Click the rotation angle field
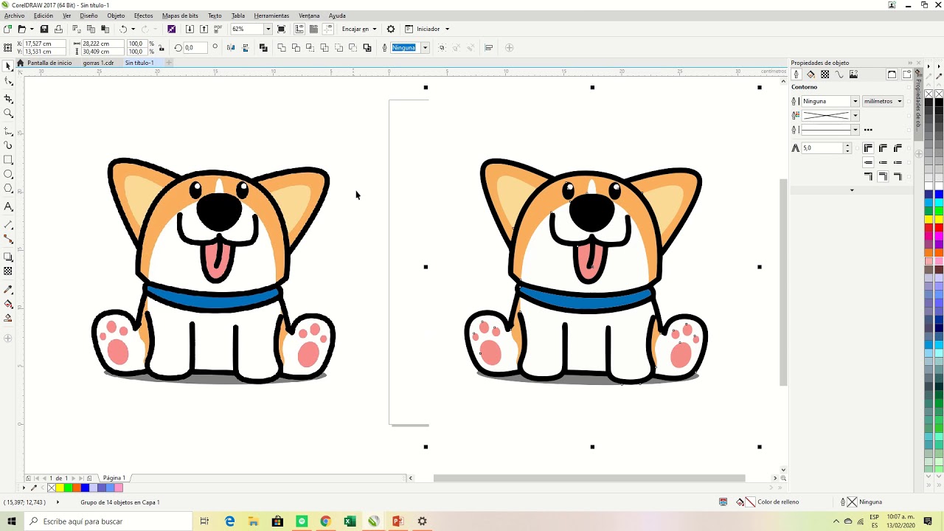 tap(195, 47)
